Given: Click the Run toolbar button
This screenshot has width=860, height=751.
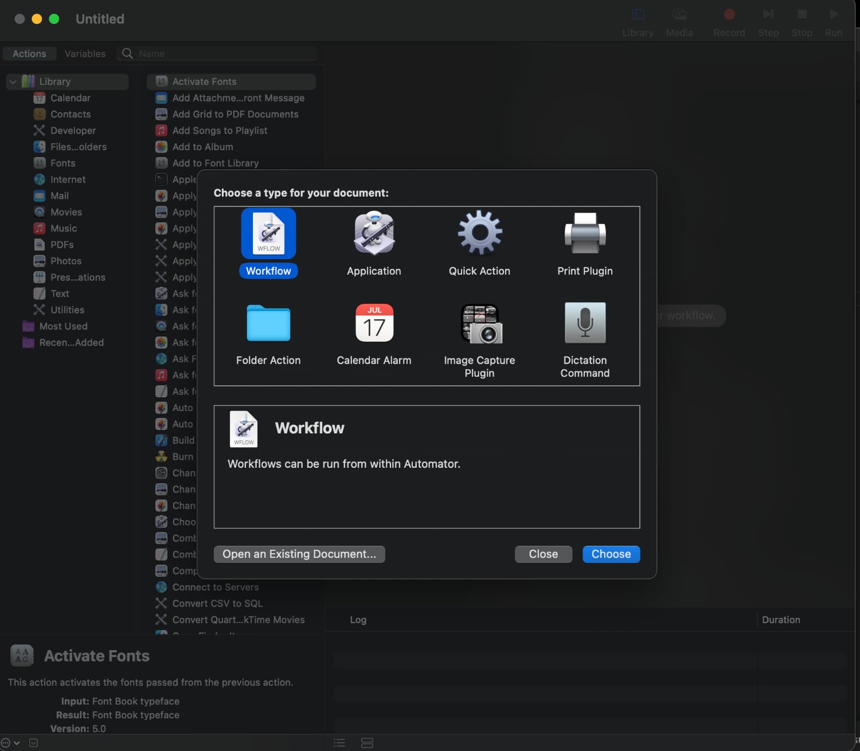Looking at the screenshot, I should click(834, 22).
